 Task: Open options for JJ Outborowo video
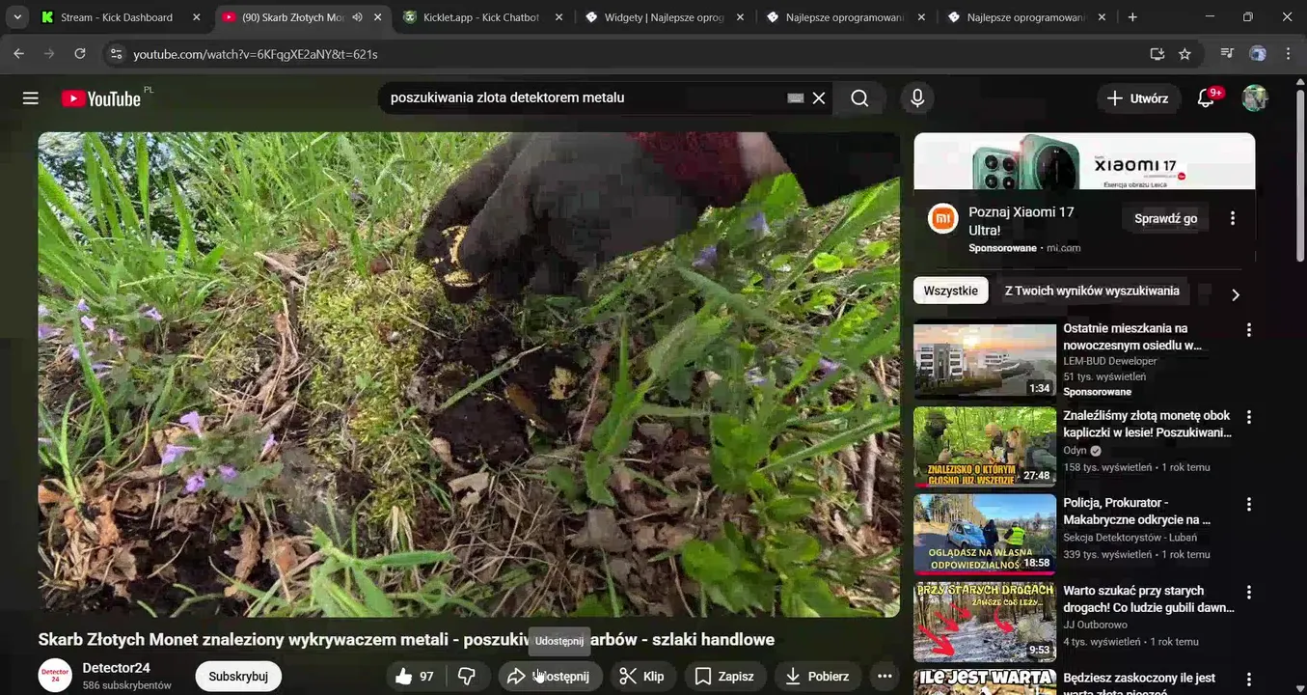pyautogui.click(x=1249, y=592)
